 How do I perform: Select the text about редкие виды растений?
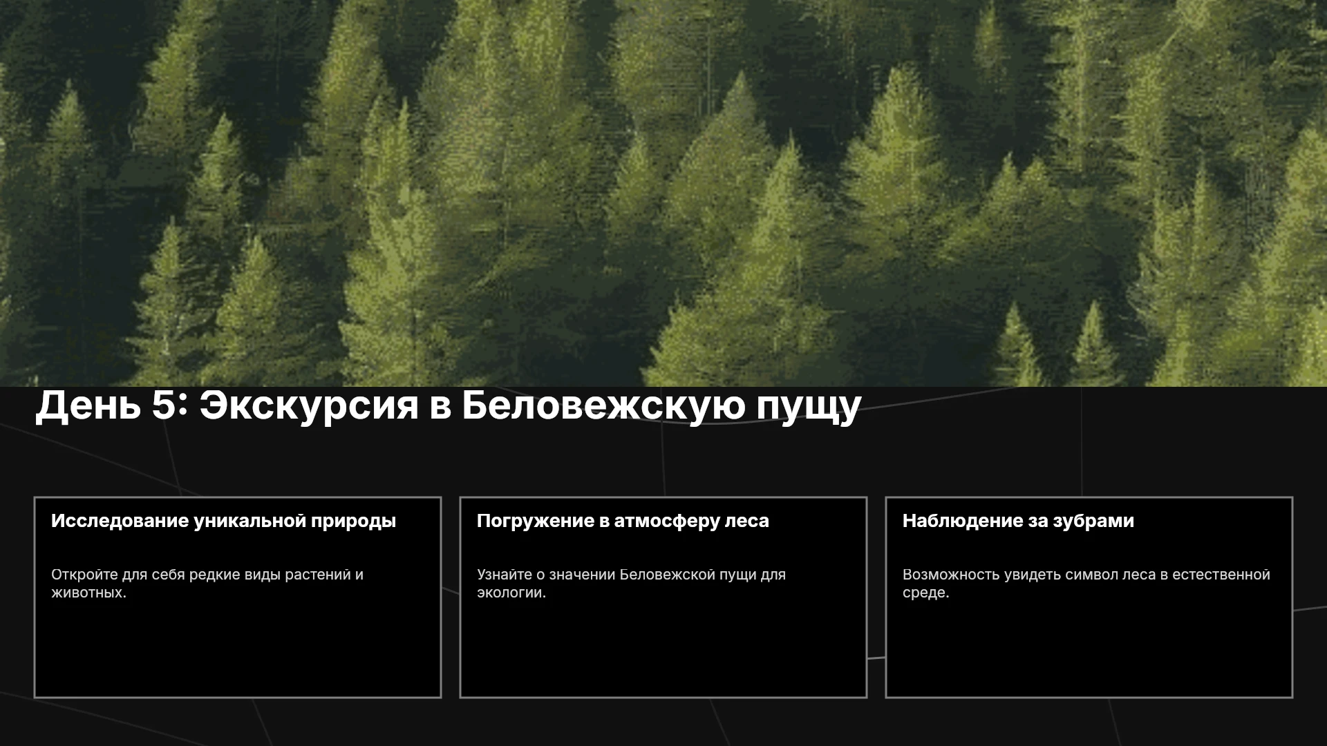point(207,584)
